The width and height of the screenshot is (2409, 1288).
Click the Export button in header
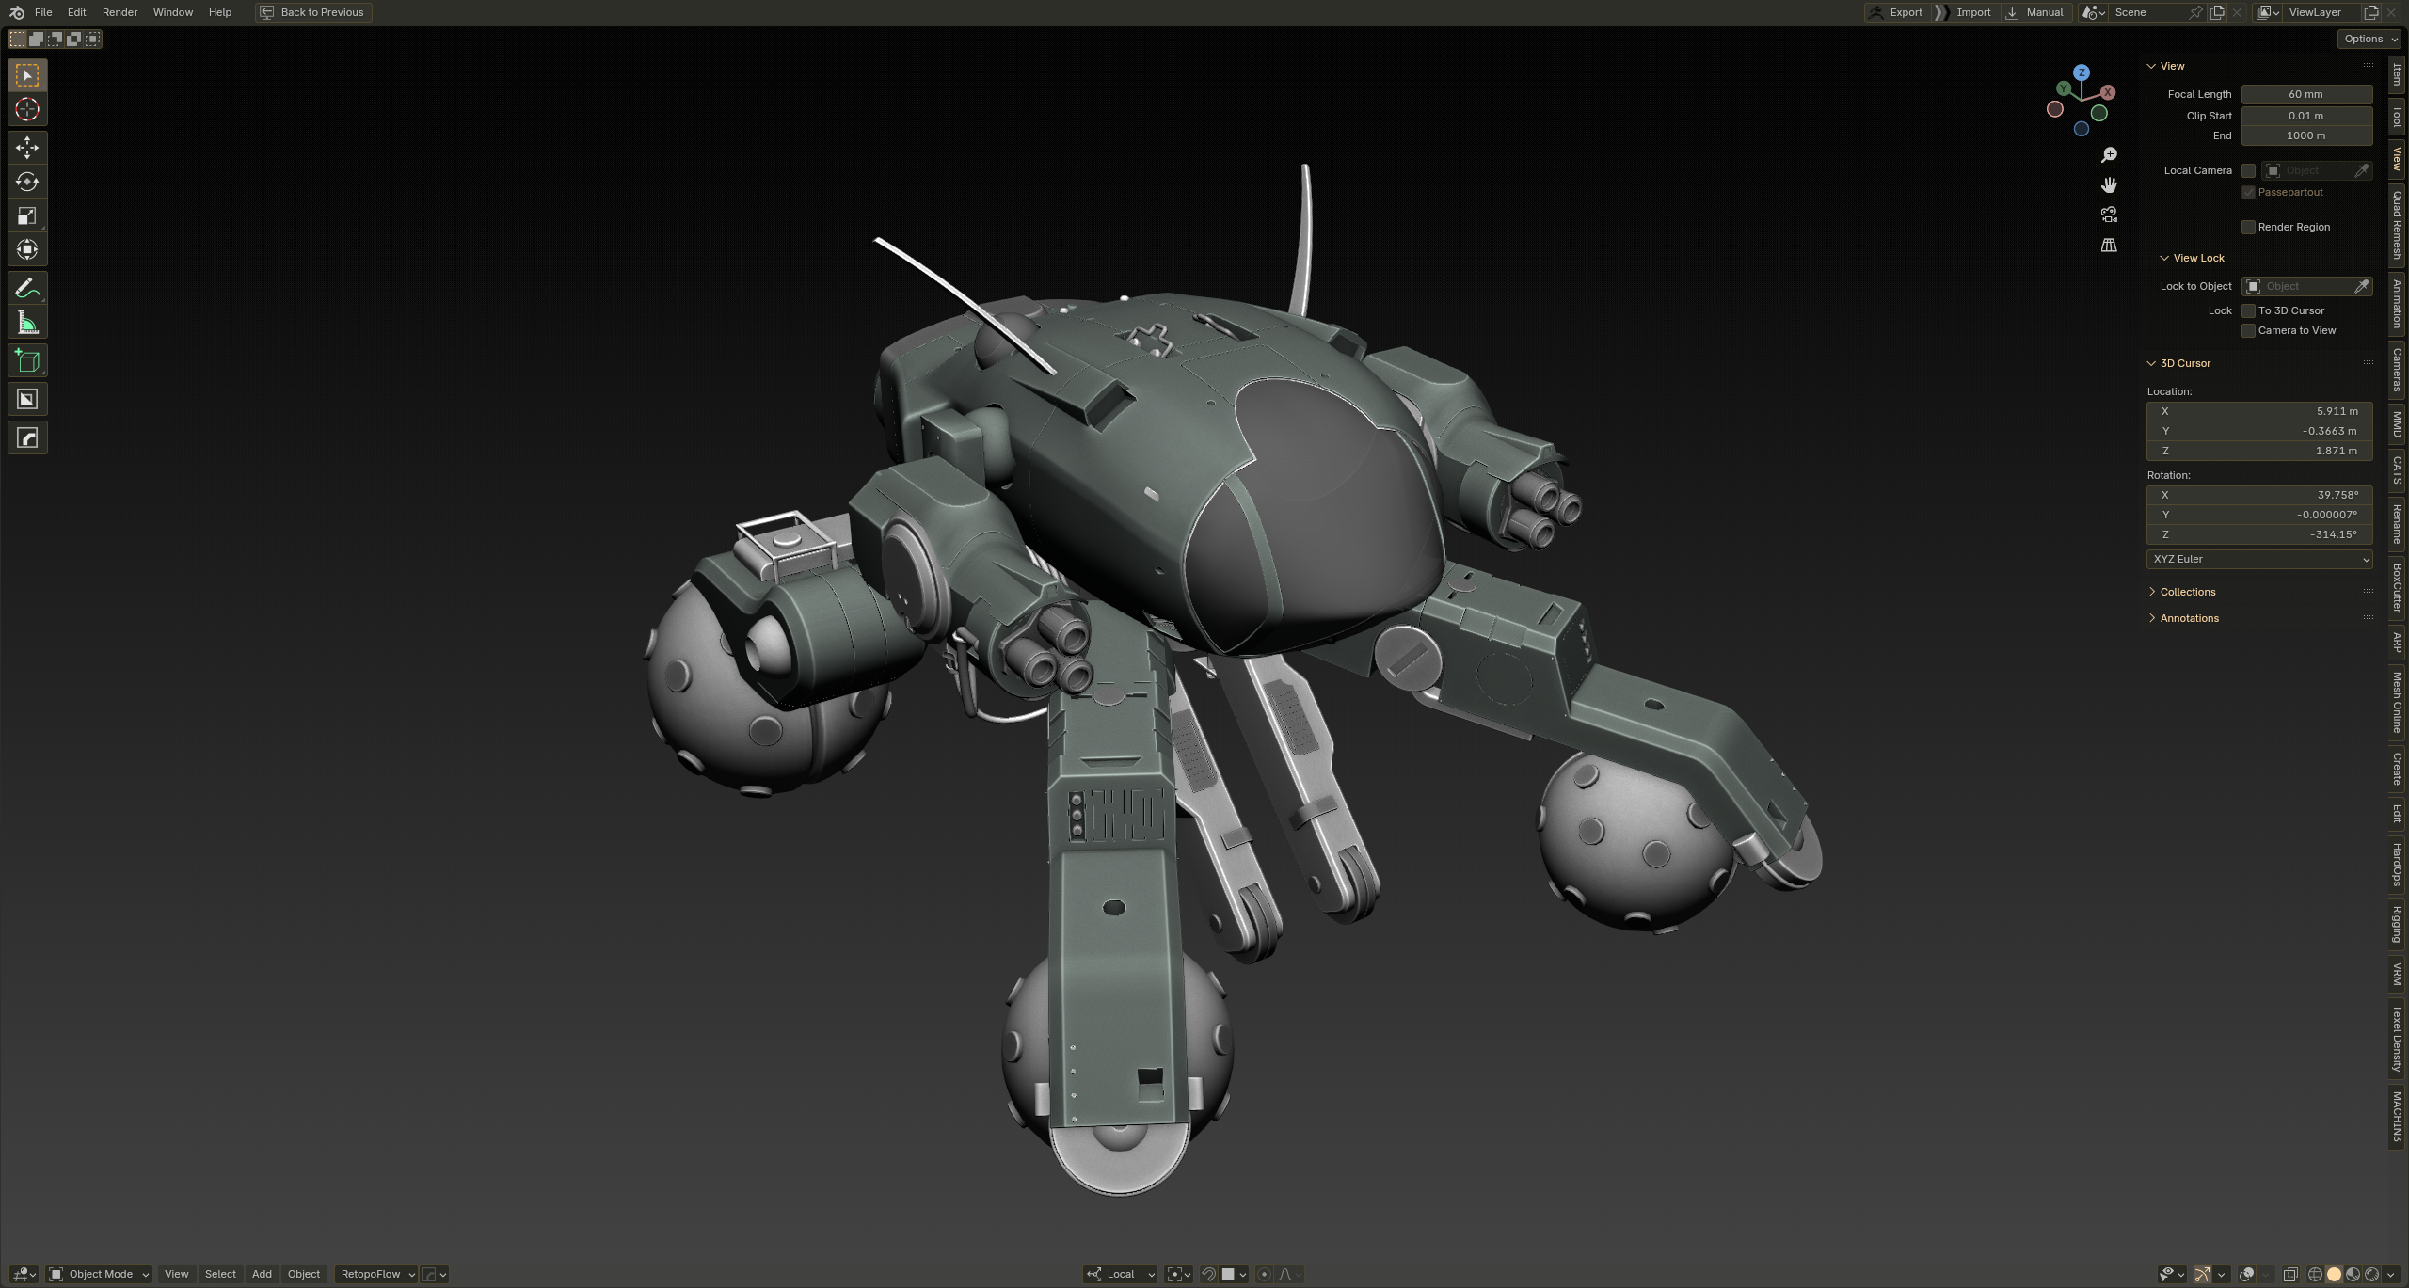(x=1895, y=12)
